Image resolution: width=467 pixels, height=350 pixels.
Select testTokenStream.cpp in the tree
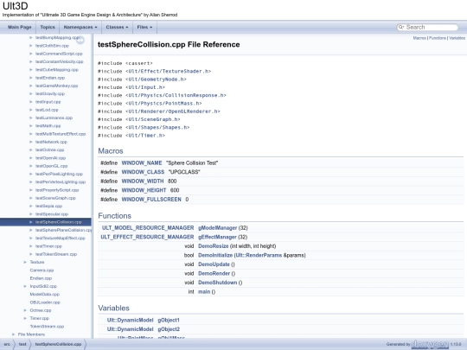click(56, 254)
